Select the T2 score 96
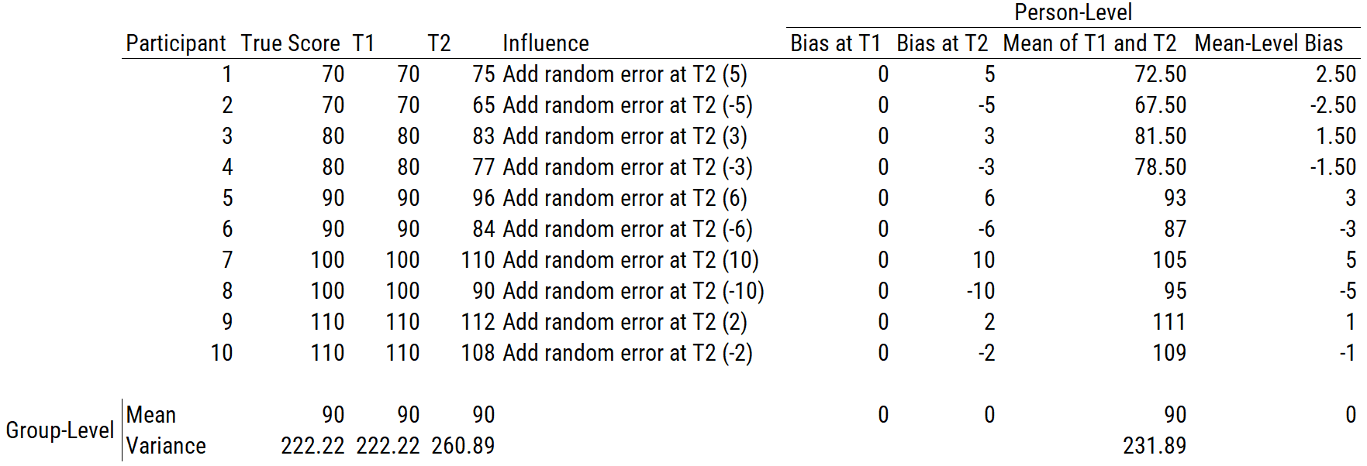 [483, 198]
